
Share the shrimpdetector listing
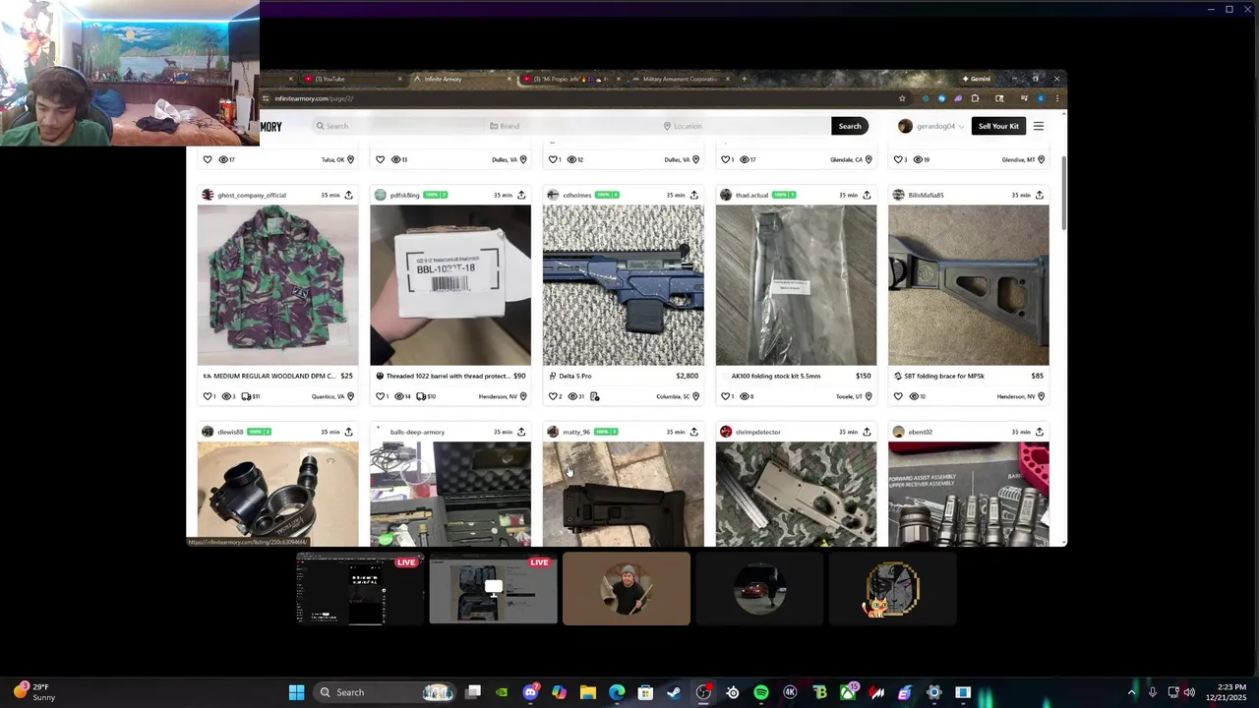(x=867, y=432)
